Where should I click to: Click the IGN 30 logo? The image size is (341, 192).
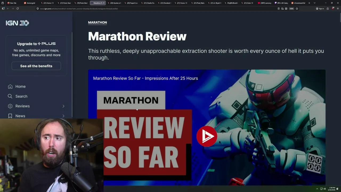click(17, 23)
